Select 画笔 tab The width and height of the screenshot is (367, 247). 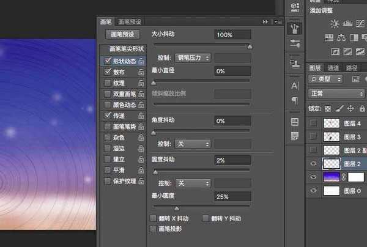pos(106,22)
